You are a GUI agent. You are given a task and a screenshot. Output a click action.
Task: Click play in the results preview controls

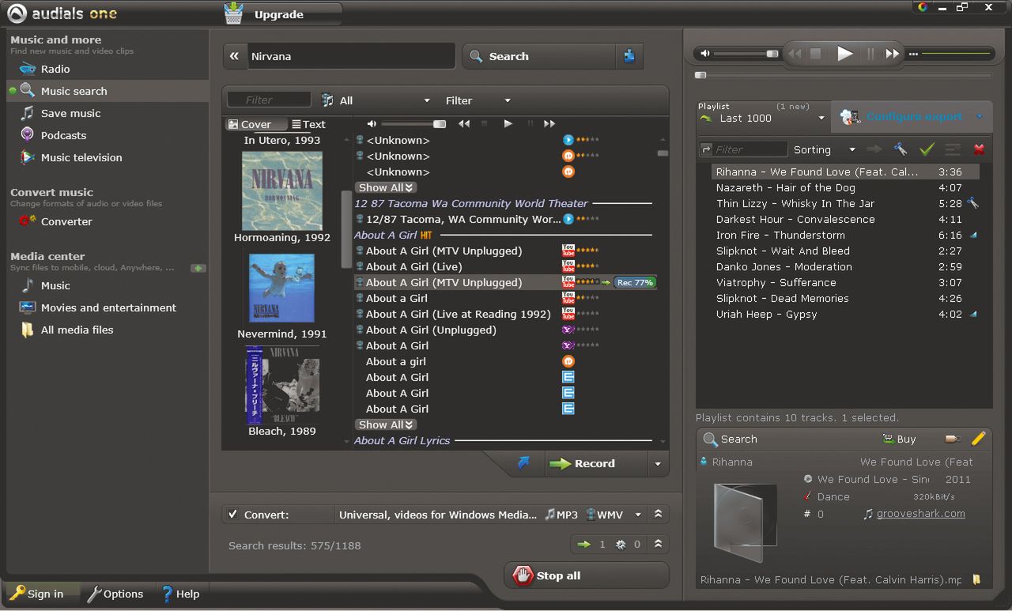click(x=508, y=124)
